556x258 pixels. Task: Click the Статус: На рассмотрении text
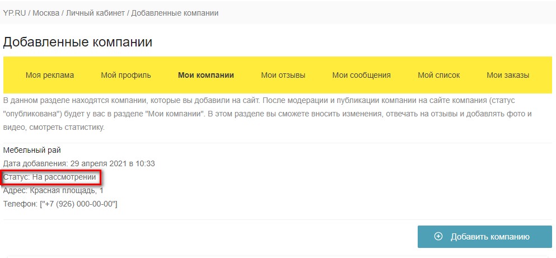coord(50,177)
